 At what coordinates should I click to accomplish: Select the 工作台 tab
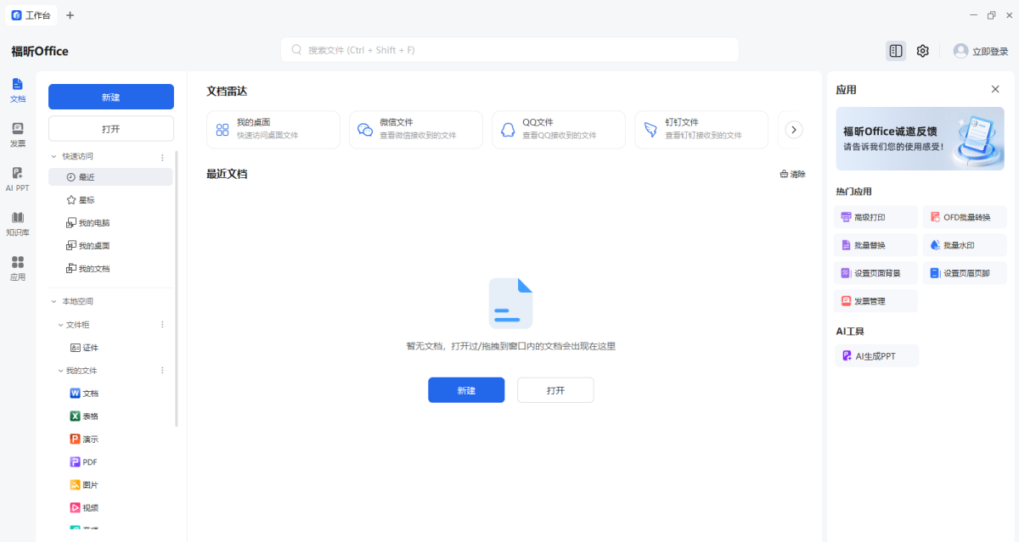pos(31,15)
